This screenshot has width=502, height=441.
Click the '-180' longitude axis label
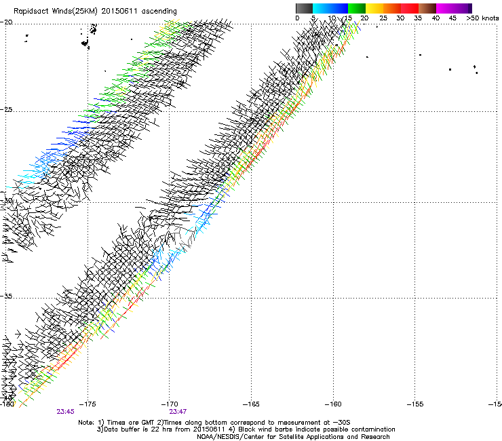pos(7,404)
